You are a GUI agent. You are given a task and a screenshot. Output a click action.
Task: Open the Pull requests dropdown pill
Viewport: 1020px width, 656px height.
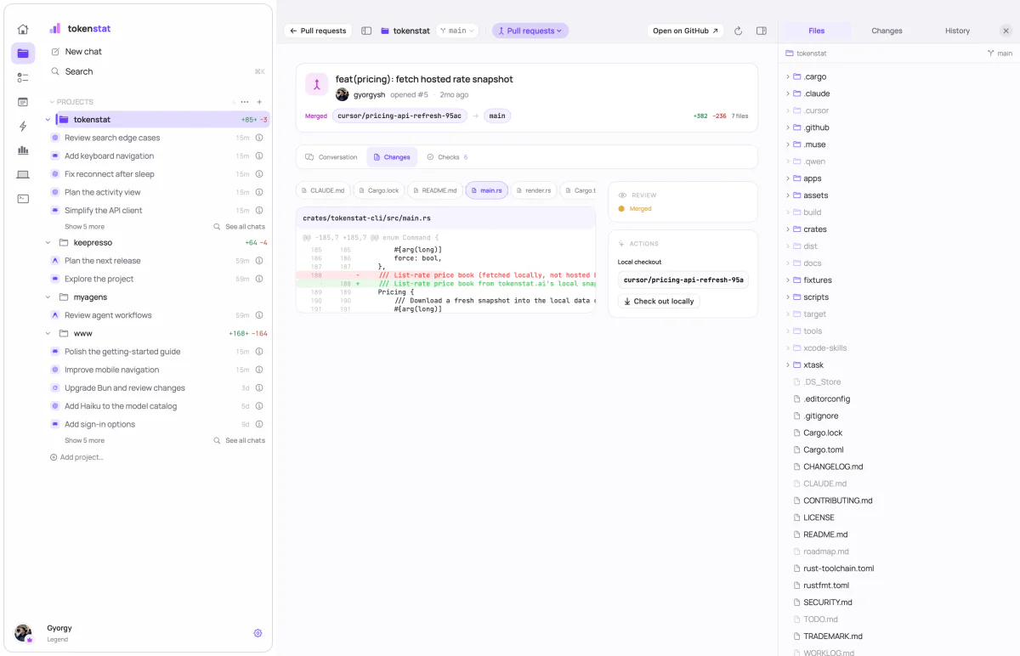(530, 31)
